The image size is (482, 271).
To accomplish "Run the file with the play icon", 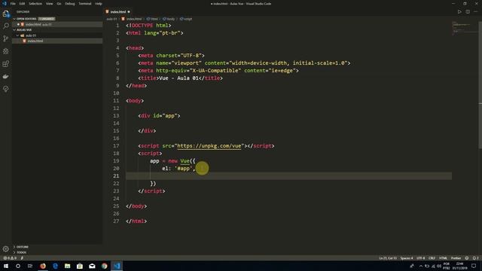I will [459, 12].
